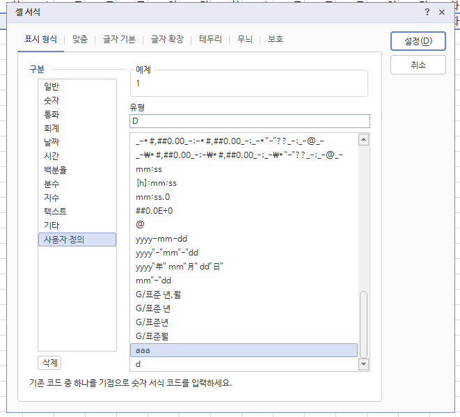Viewport: 460px width, 417px height.
Task: Select 지수 category
Action: pos(77,198)
